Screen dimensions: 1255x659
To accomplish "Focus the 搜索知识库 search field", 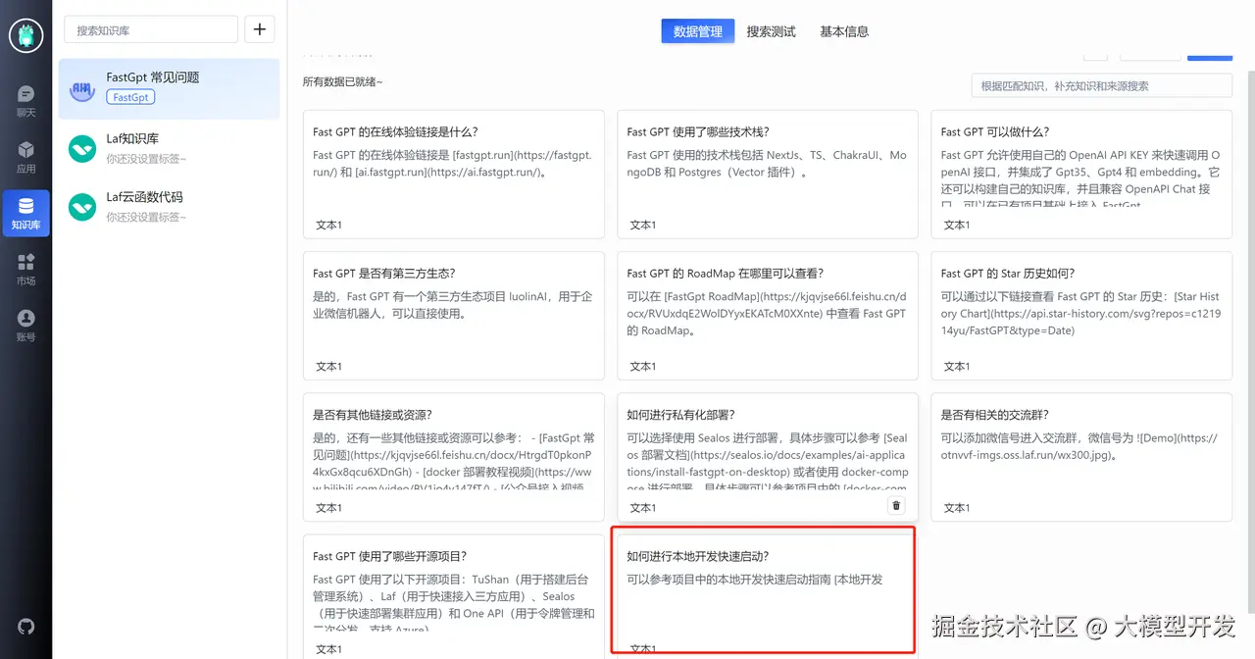I will coord(151,30).
